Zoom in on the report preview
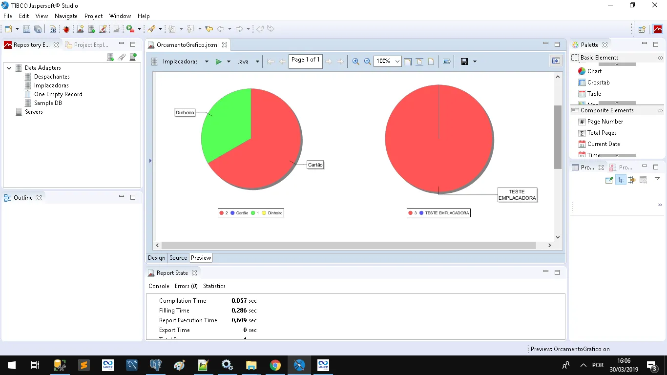667x375 pixels. 355,62
